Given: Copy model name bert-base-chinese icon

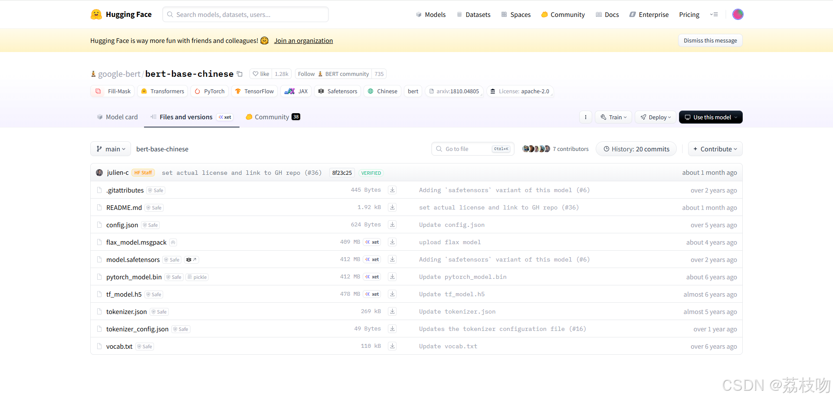Looking at the screenshot, I should 239,74.
